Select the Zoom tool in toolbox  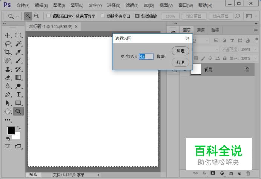[x=18, y=111]
